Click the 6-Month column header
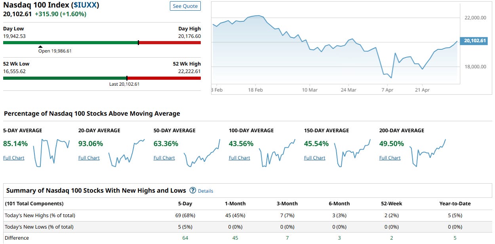495x244 pixels. [339, 204]
